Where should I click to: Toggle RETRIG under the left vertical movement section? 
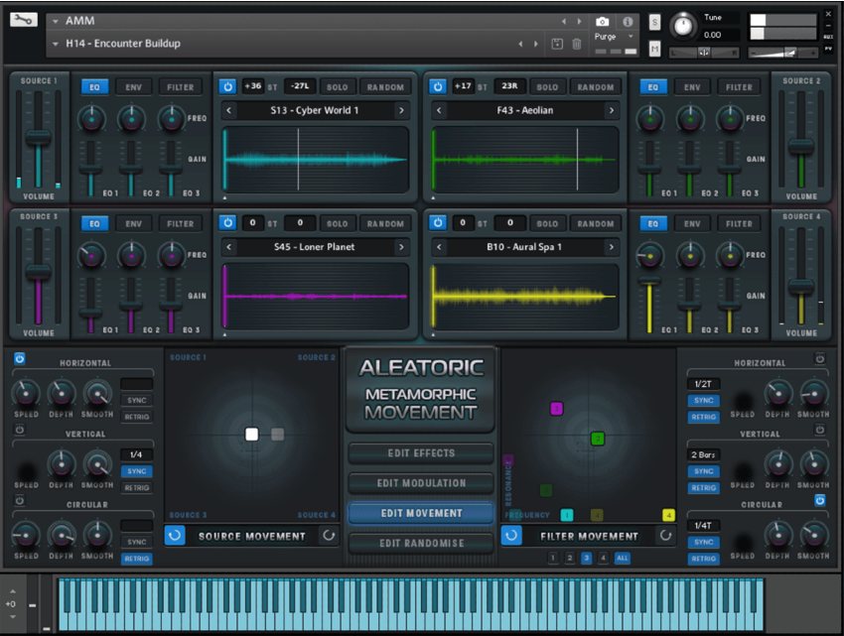click(137, 487)
